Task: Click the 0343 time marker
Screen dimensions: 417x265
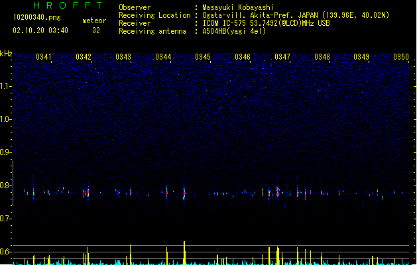Action: click(x=123, y=56)
